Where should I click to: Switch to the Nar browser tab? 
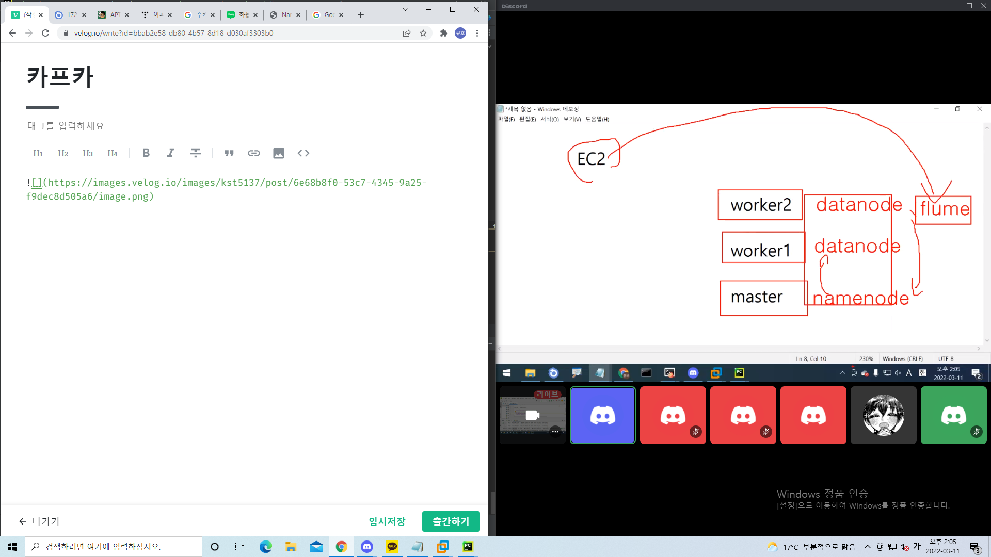284,15
